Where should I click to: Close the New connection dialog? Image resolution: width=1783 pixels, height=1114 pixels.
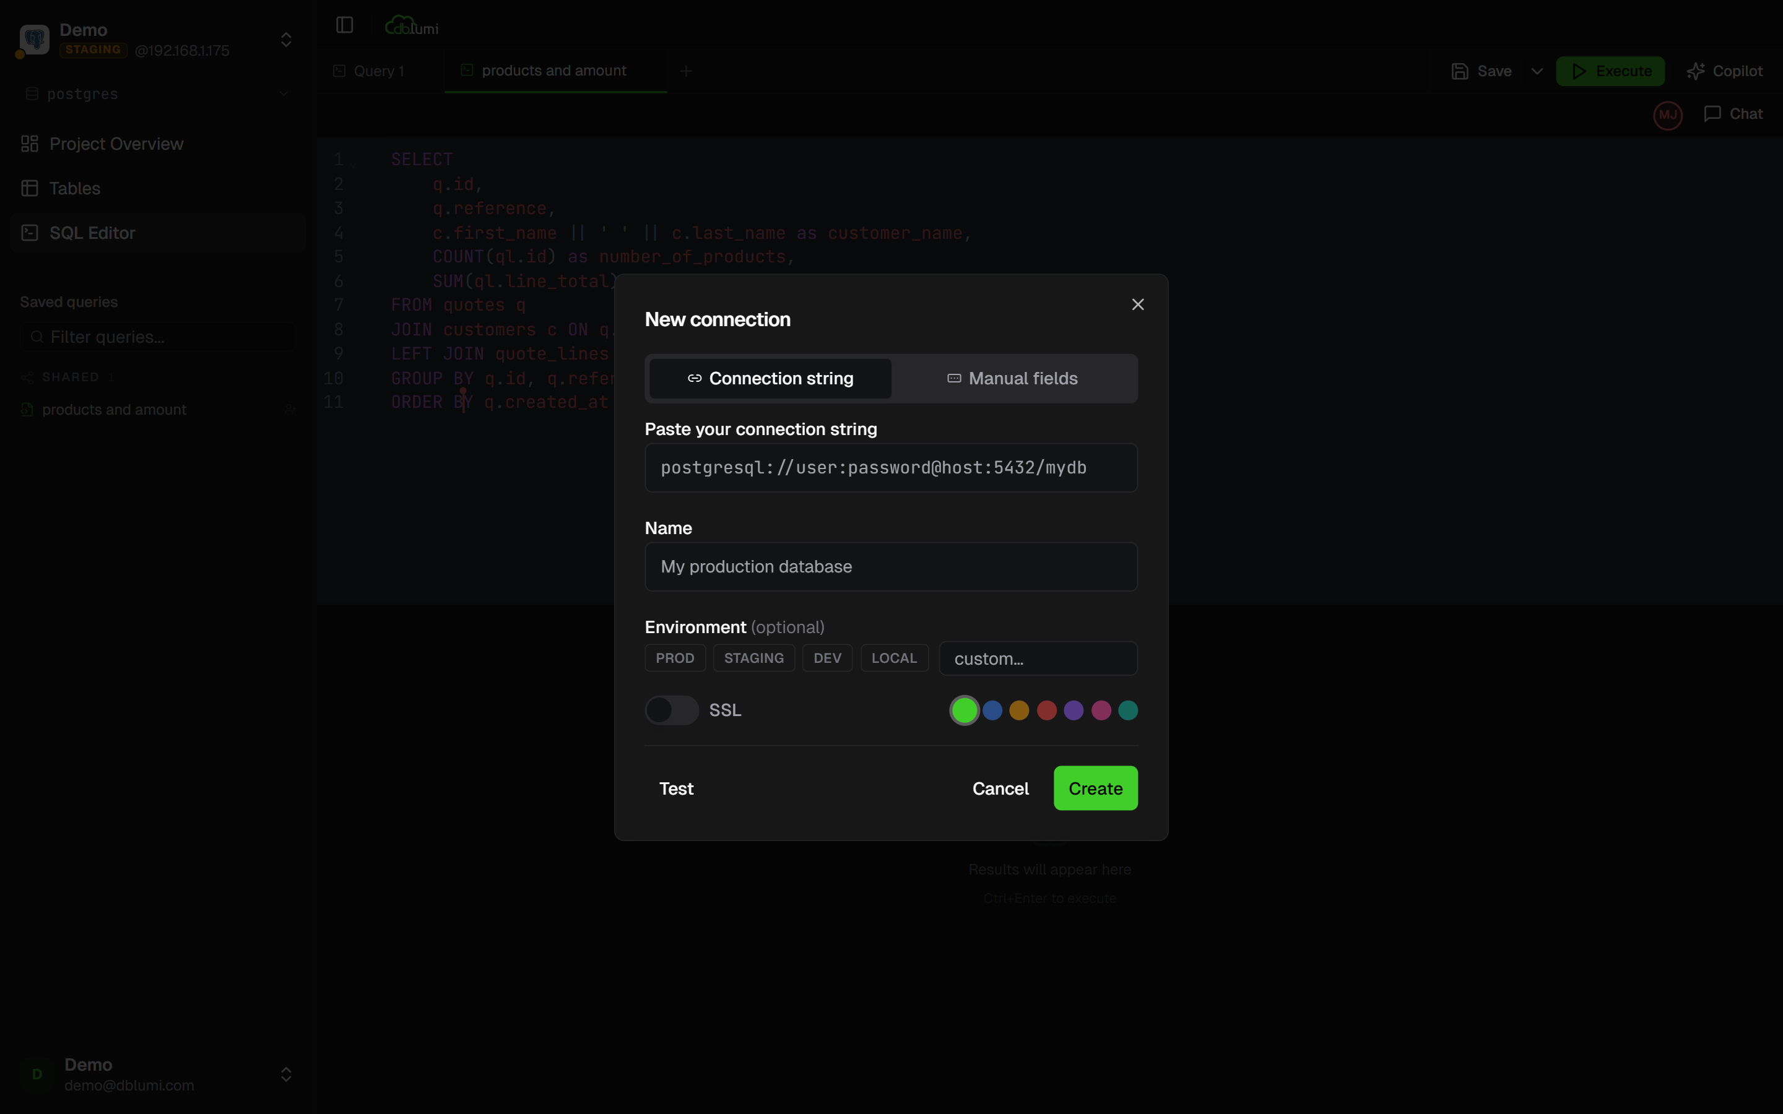pyautogui.click(x=1137, y=304)
